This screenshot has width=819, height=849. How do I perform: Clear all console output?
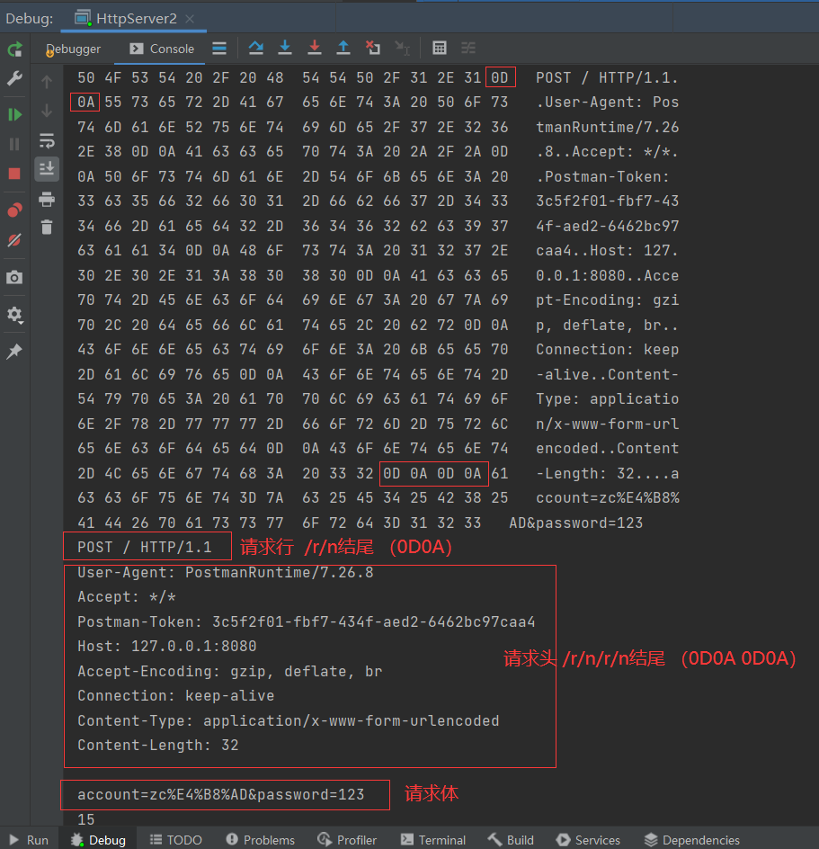[47, 227]
